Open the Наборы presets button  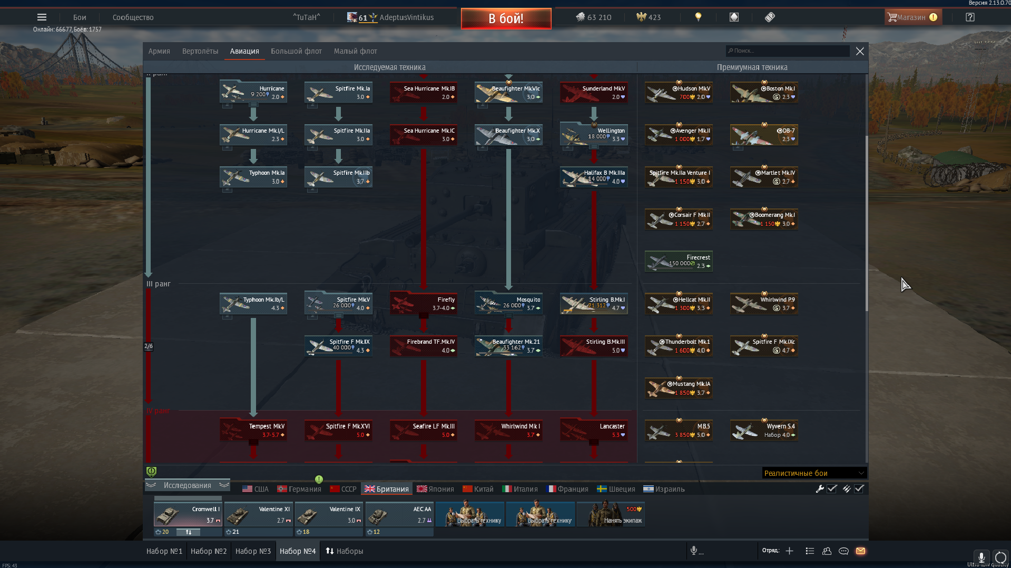[x=345, y=551]
